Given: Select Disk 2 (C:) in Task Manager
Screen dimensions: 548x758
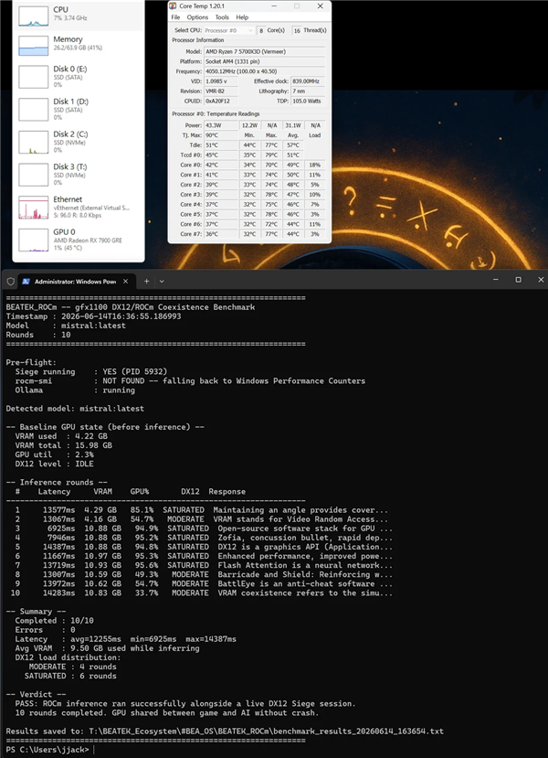Looking at the screenshot, I should 79,142.
